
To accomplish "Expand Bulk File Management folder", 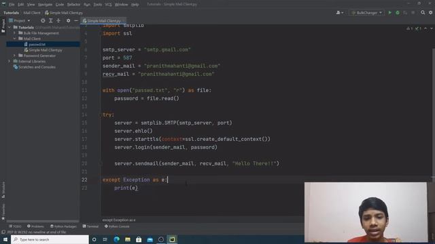I will click(15, 33).
